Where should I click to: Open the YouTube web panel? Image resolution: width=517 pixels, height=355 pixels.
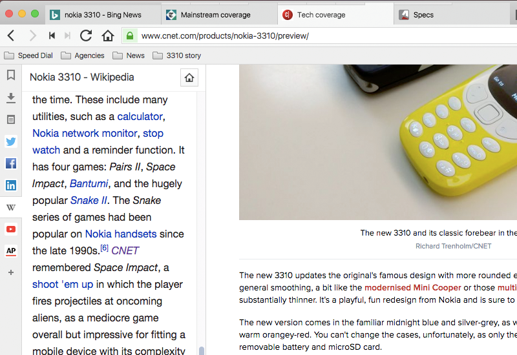tap(11, 229)
